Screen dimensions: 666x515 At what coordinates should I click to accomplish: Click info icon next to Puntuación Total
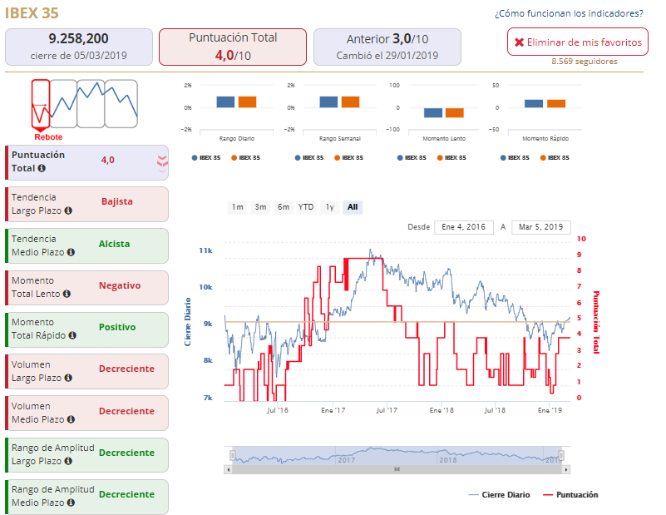point(42,168)
